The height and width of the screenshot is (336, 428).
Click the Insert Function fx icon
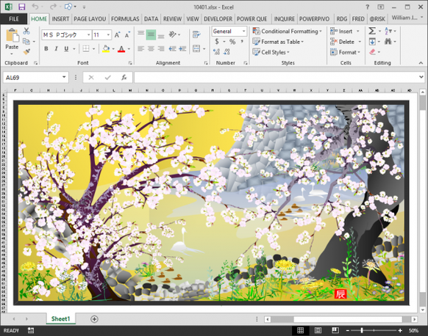(x=124, y=78)
